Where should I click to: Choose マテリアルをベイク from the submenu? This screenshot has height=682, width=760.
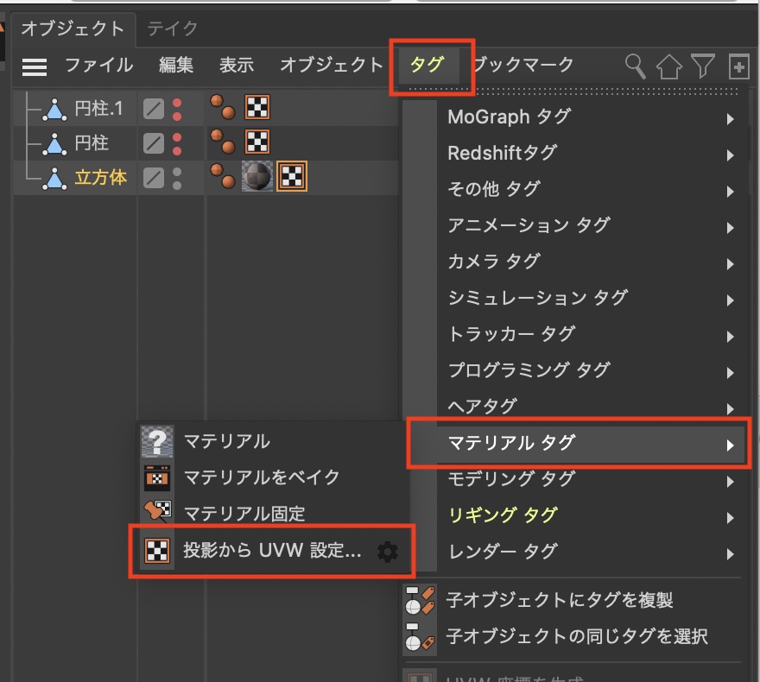coord(262,477)
